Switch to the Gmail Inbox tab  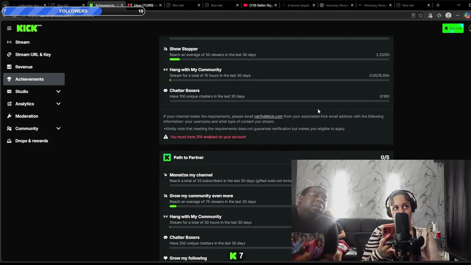coord(145,6)
